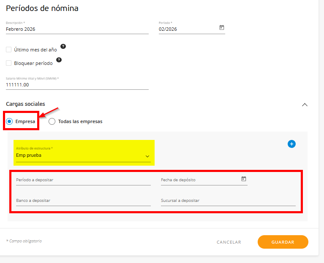
Task: Open the Atributo de estructura dropdown
Action: (83, 156)
